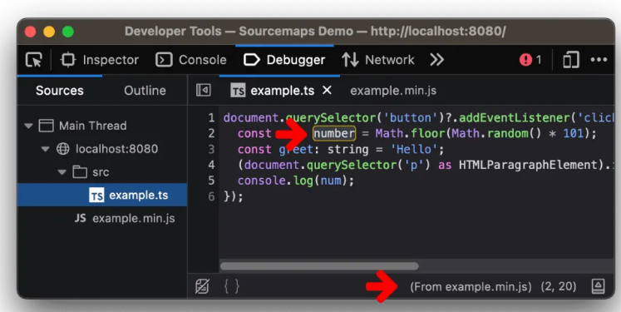Switch to the Console panel
The image size is (621, 312).
[191, 60]
